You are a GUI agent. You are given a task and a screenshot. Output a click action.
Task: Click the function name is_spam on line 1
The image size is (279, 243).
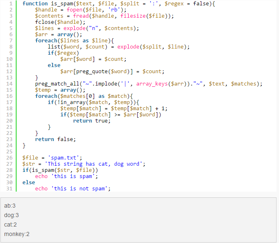pyautogui.click(x=62, y=4)
